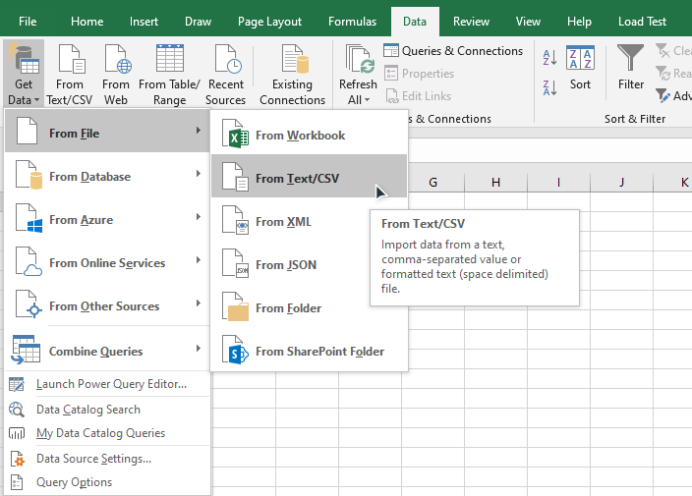Select column G header
Screen dimensions: 692x496
[x=432, y=182]
